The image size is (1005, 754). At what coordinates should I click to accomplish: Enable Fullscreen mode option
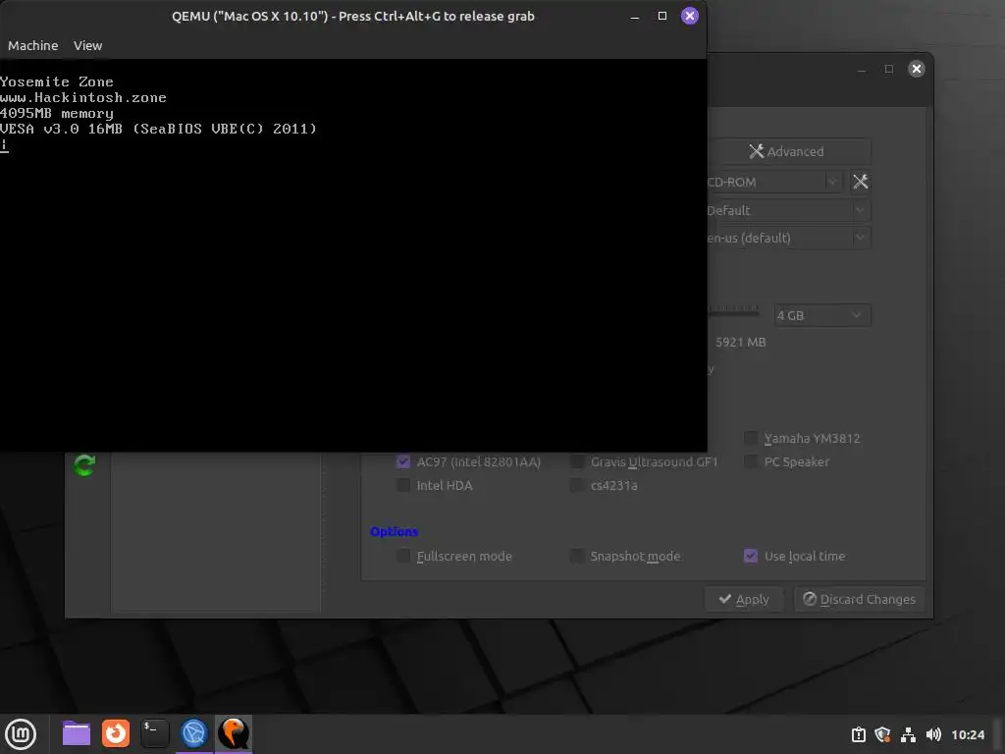403,556
